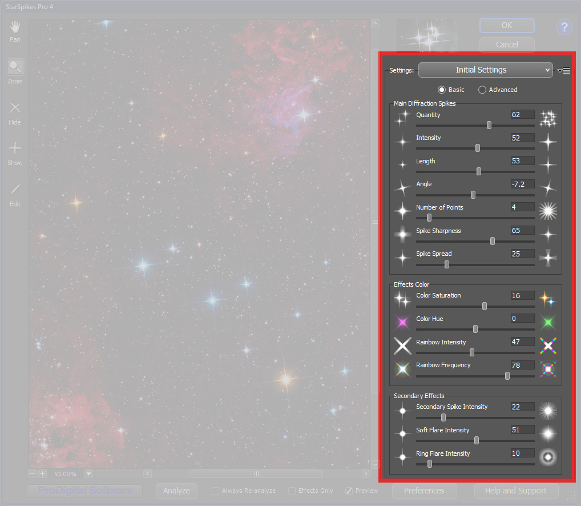Click the preview scroll left arrow
The height and width of the screenshot is (506, 581).
[x=147, y=474]
